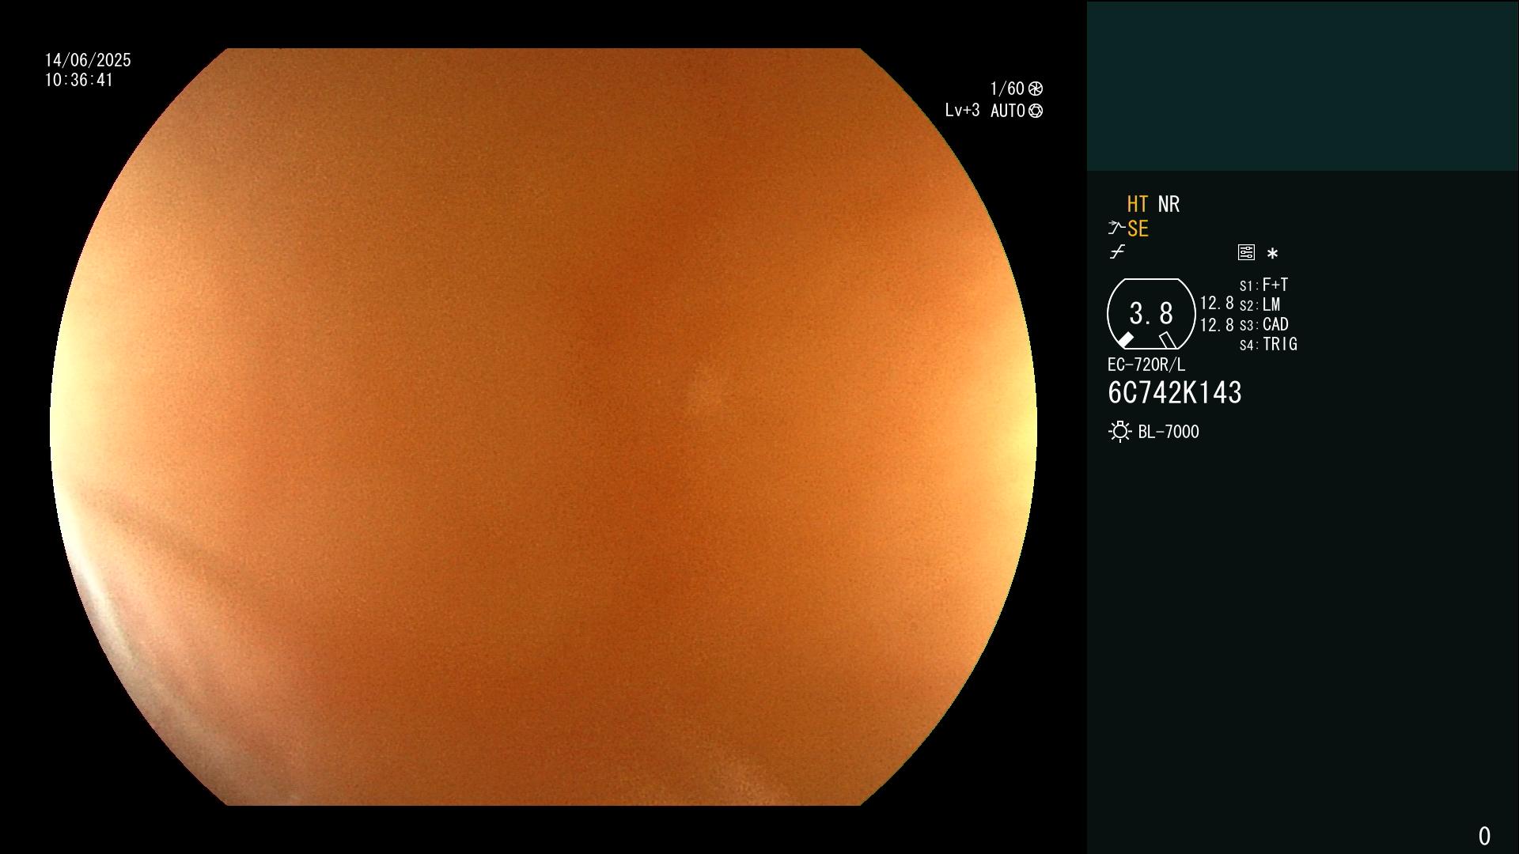This screenshot has width=1519, height=854.
Task: Select the S4: TRIG switch assignment
Action: (1268, 344)
